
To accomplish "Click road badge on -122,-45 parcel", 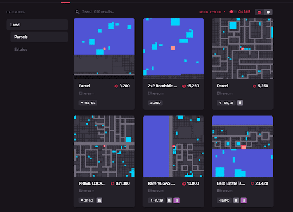I will pos(240,103).
